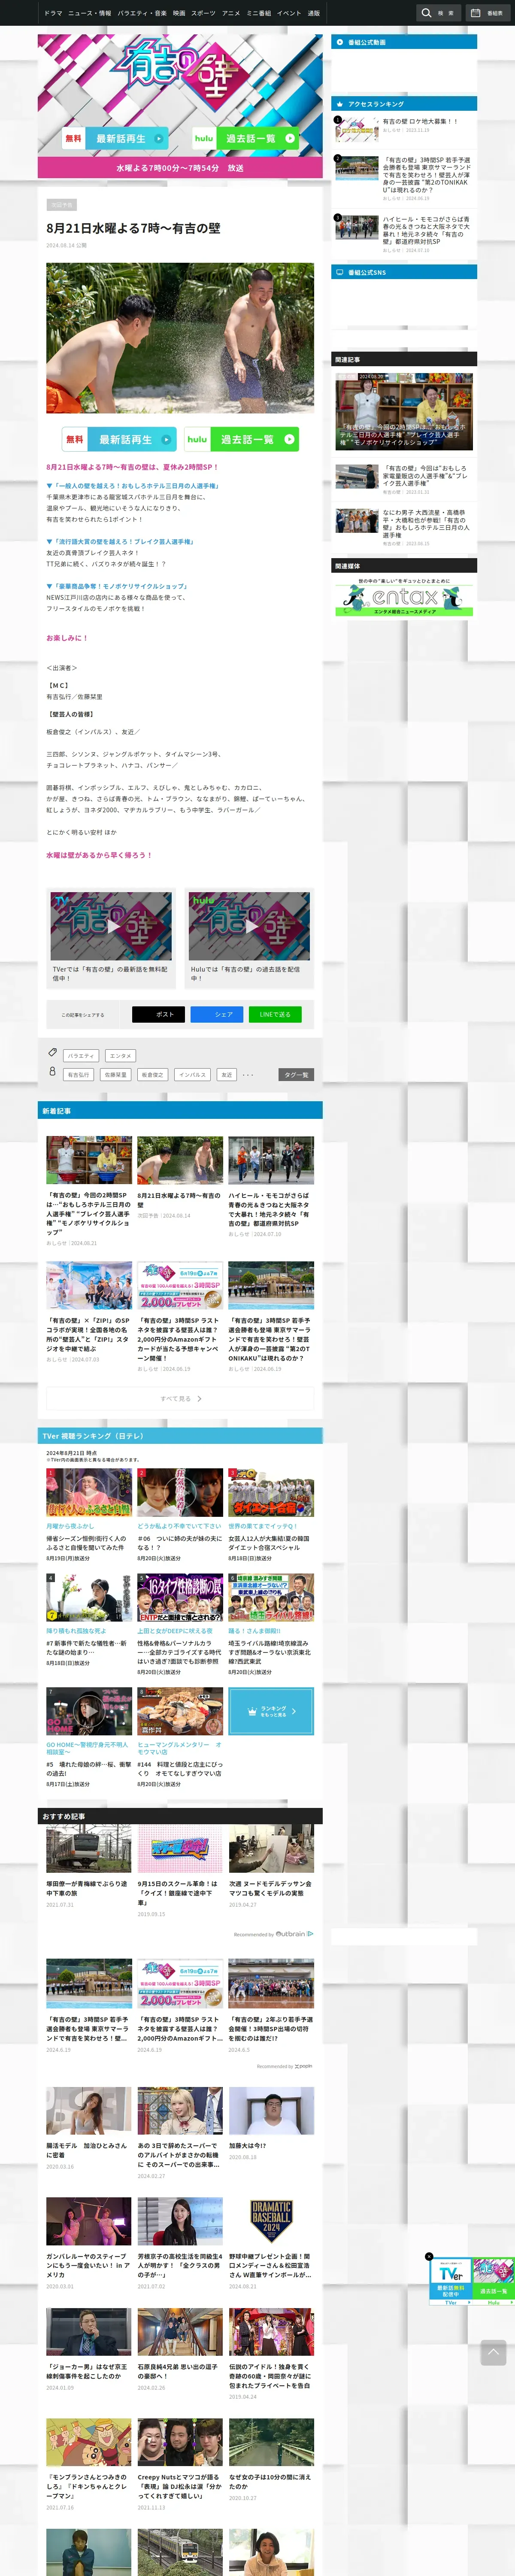Viewport: 515px width, 2576px height.
Task: Open the floating TVer 最新話無料配信中 banner
Action: 451,2281
